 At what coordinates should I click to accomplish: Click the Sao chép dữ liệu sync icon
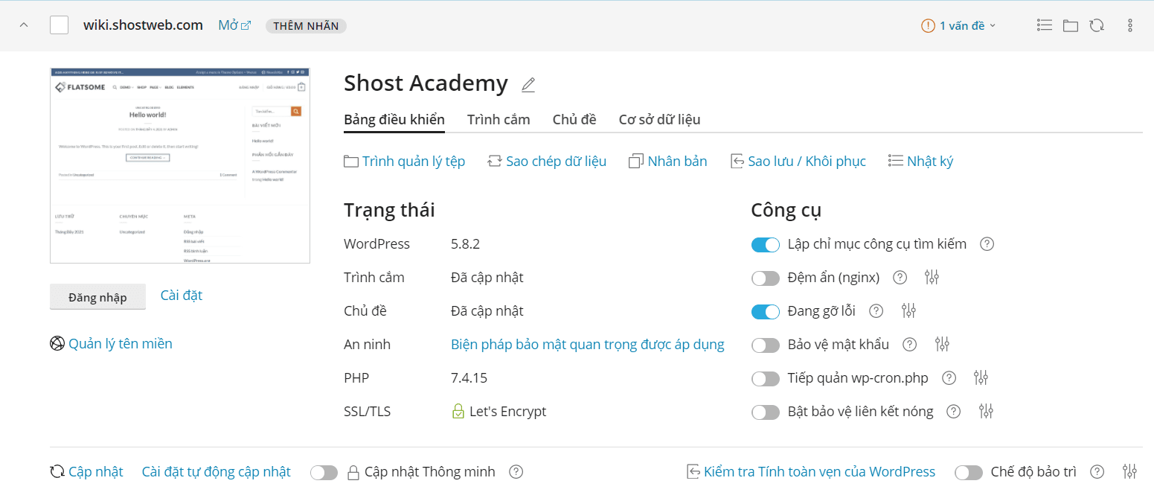pos(494,160)
